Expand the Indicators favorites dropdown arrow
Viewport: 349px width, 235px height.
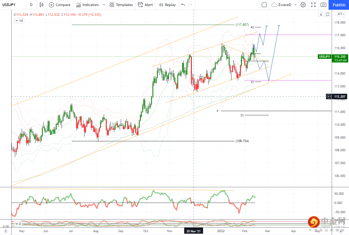point(104,5)
